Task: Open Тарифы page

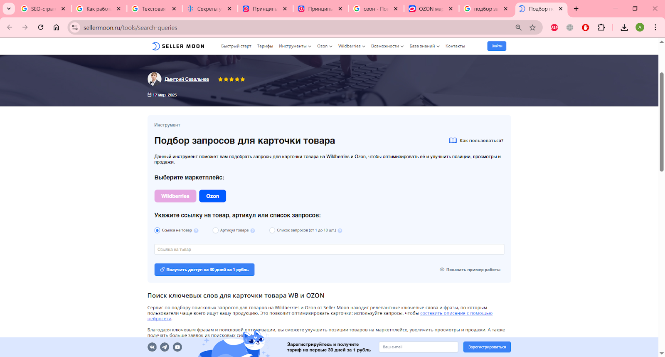Action: 265,46
